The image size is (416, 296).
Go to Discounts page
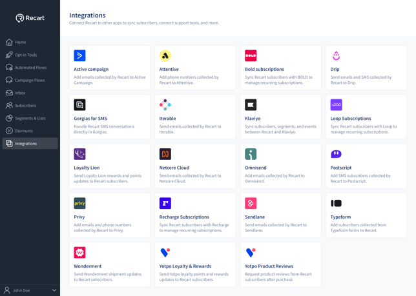pos(30,131)
